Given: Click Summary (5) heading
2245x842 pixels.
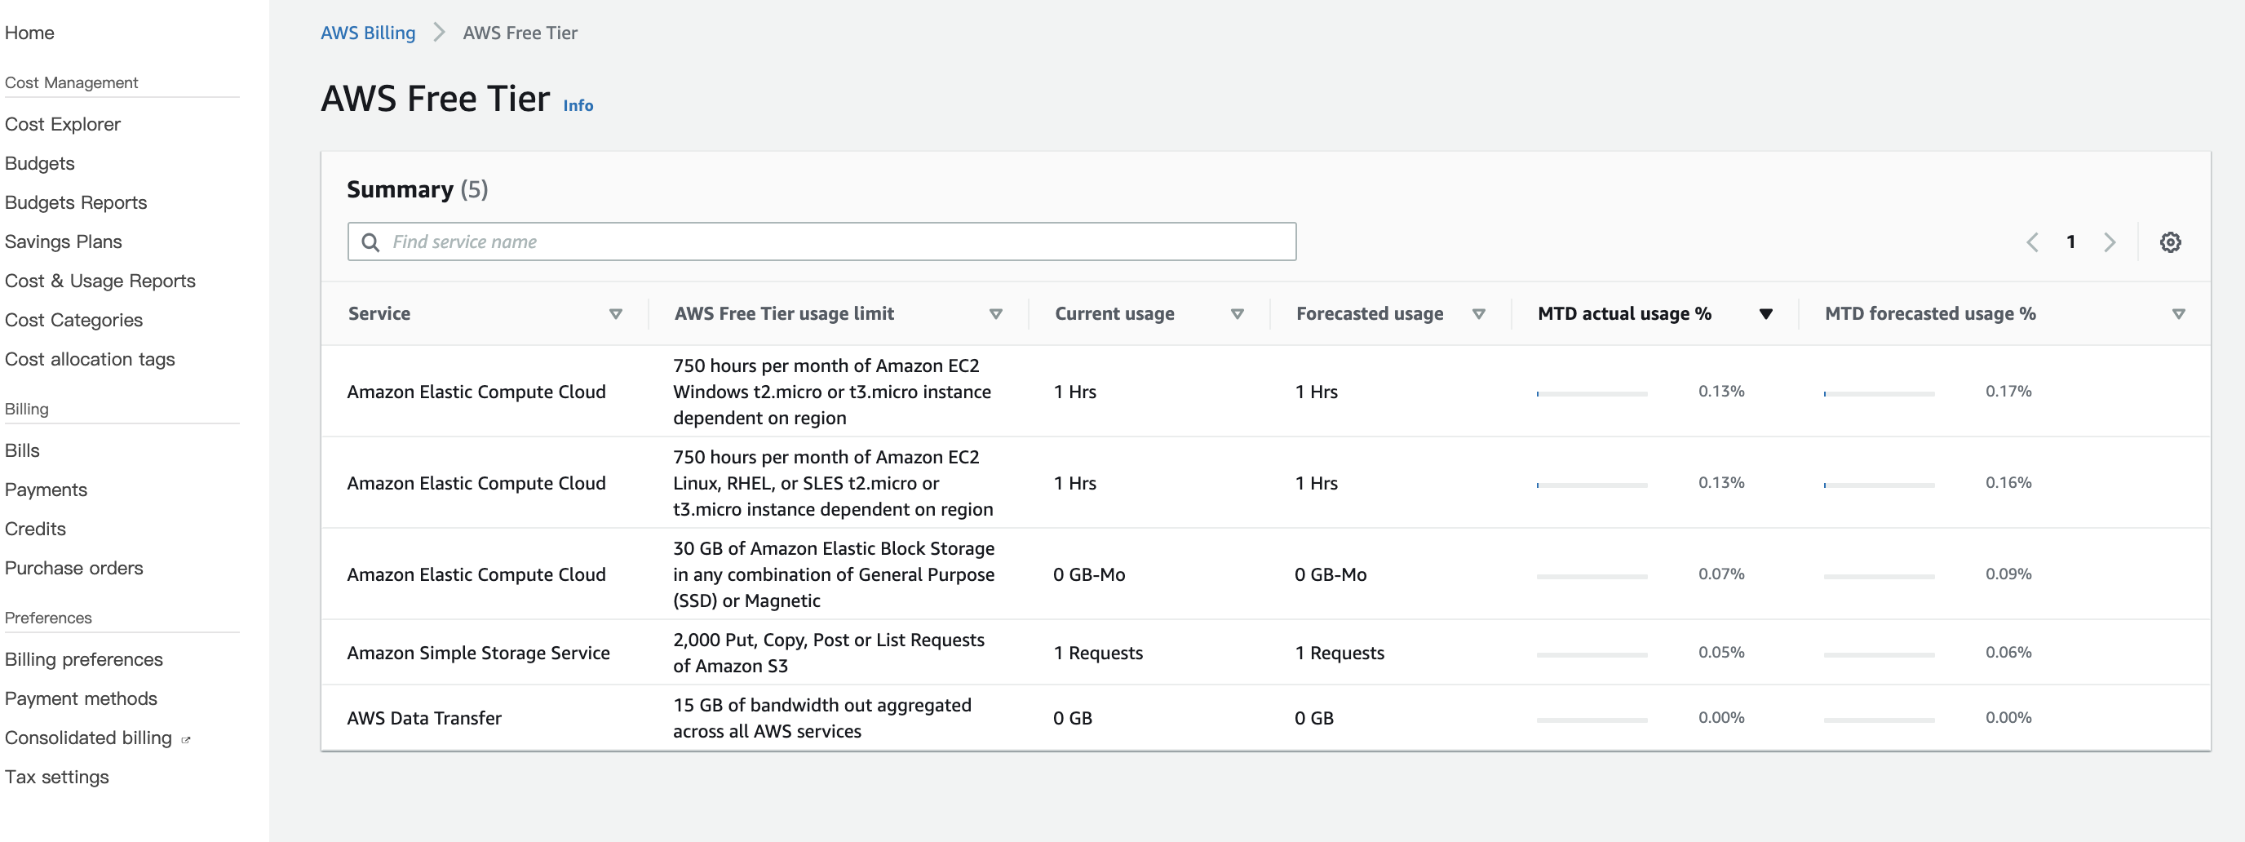Looking at the screenshot, I should point(418,190).
